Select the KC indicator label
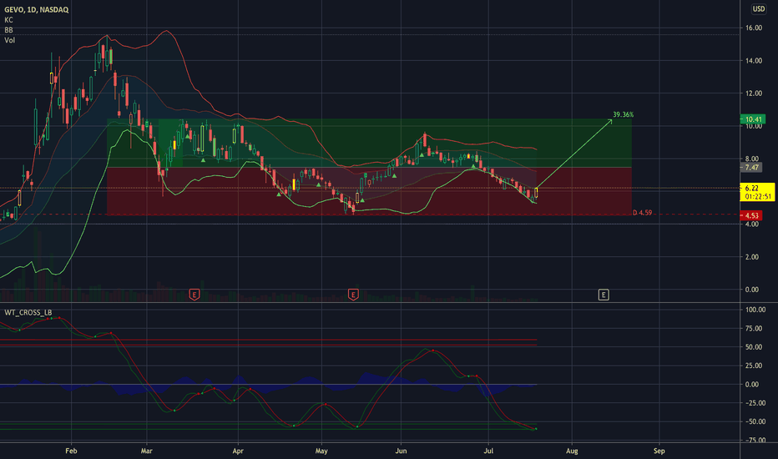 click(x=8, y=20)
